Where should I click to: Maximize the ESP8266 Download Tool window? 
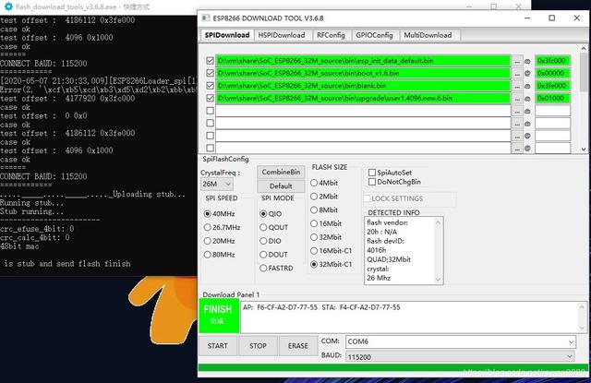tap(552, 18)
